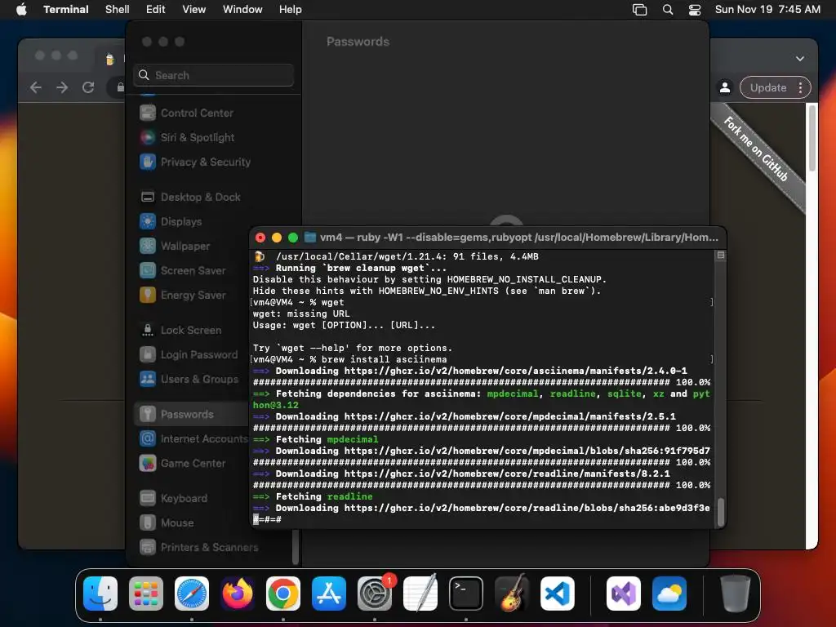This screenshot has width=836, height=627.
Task: Open the browser profile icon
Action: [725, 87]
